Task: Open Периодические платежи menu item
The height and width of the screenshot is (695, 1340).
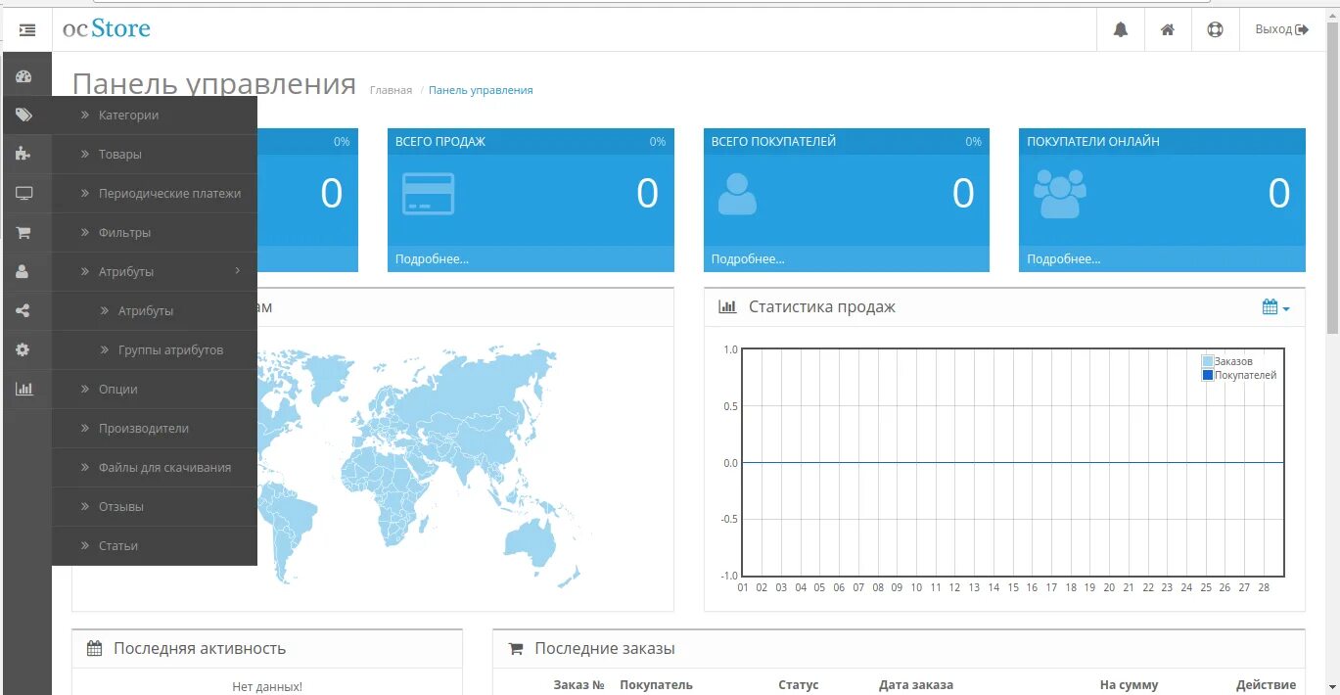Action: (x=155, y=193)
